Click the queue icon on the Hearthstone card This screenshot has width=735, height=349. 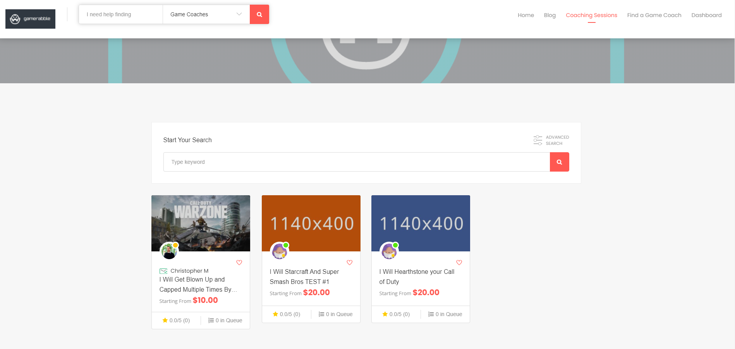coord(431,314)
